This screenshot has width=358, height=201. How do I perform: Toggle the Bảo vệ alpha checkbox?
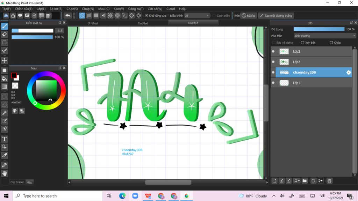point(273,43)
